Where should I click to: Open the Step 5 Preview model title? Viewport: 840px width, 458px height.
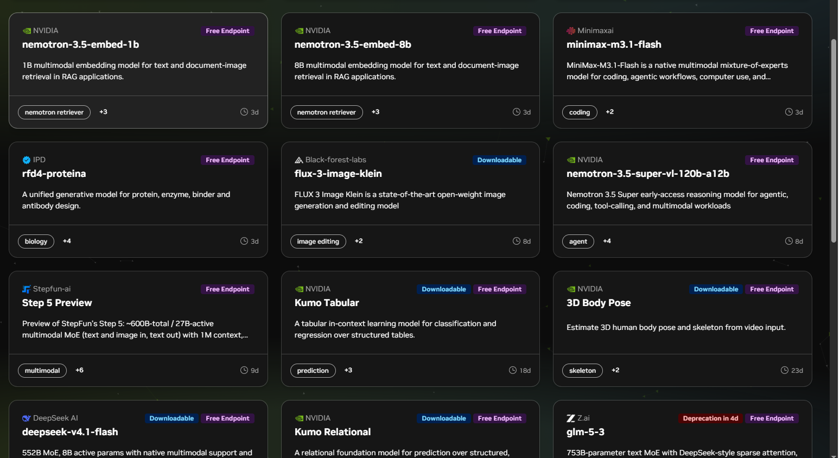(57, 303)
